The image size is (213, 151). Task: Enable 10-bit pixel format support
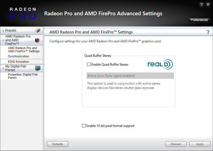click(x=84, y=126)
